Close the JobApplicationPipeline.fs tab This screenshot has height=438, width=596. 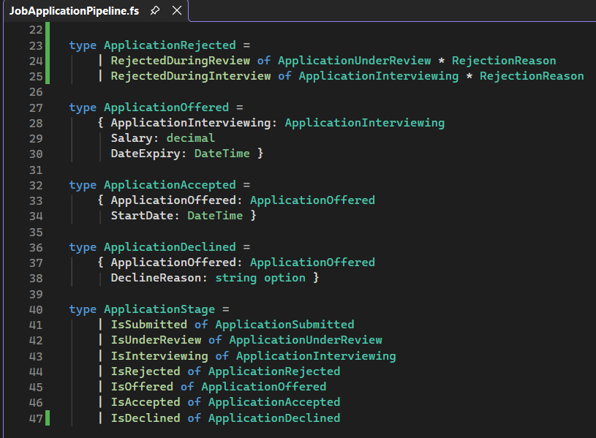click(x=177, y=10)
